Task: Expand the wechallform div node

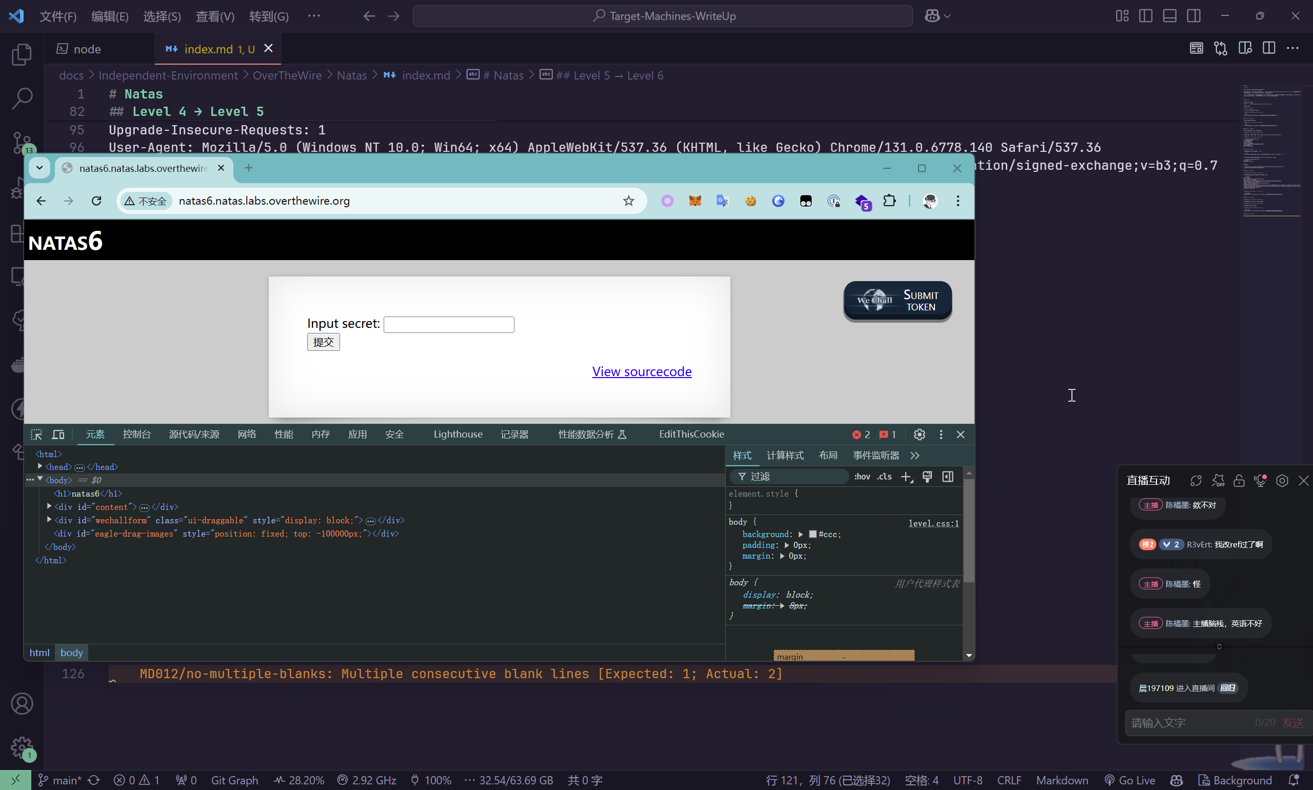Action: (x=49, y=520)
